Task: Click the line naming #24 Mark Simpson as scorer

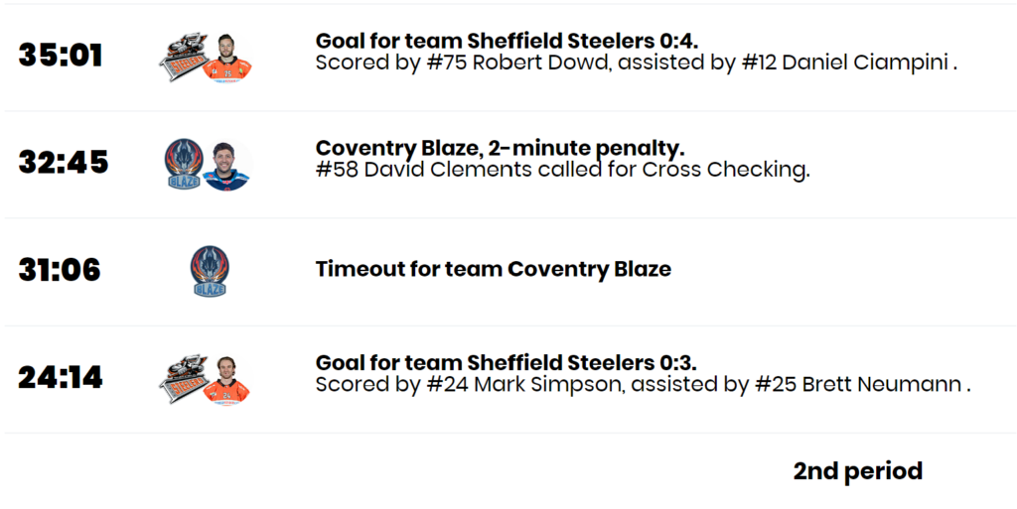Action: [643, 385]
